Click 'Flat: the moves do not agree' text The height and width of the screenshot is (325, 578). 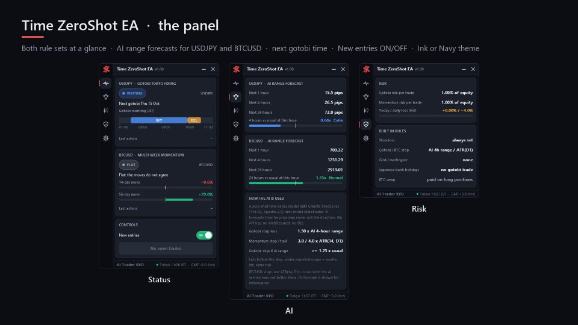click(143, 175)
